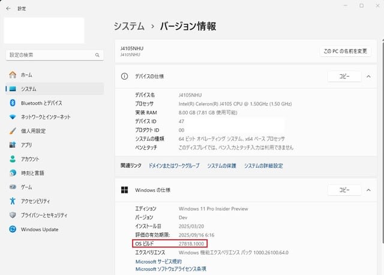Open Bluetooth とデバイス settings
This screenshot has height=275, width=384.
(55, 103)
